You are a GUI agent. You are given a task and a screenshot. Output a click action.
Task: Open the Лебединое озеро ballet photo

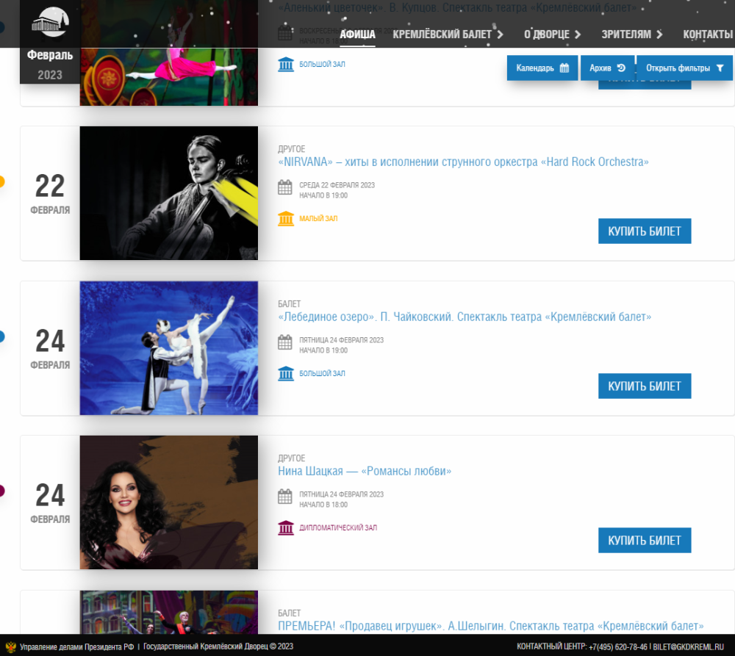pyautogui.click(x=169, y=348)
